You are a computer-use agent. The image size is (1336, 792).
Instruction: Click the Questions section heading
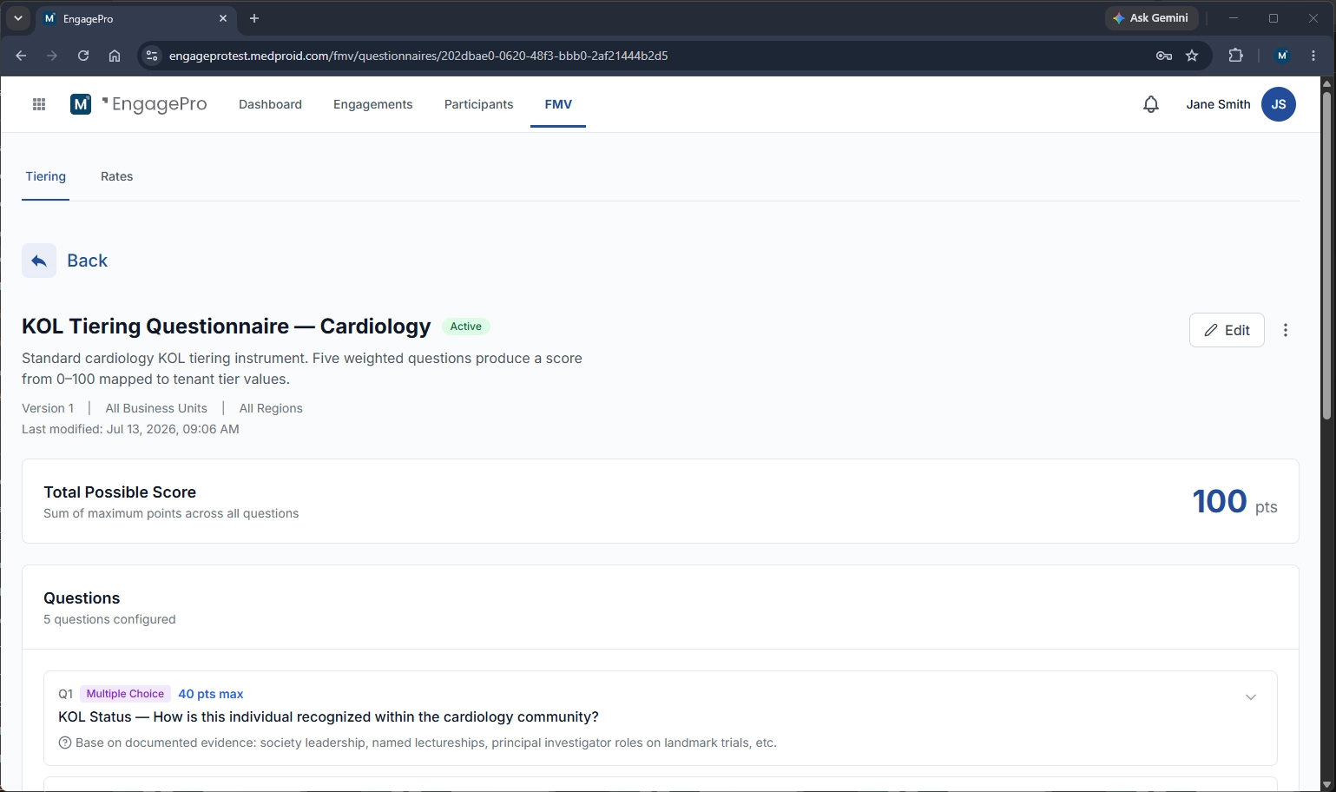click(82, 598)
